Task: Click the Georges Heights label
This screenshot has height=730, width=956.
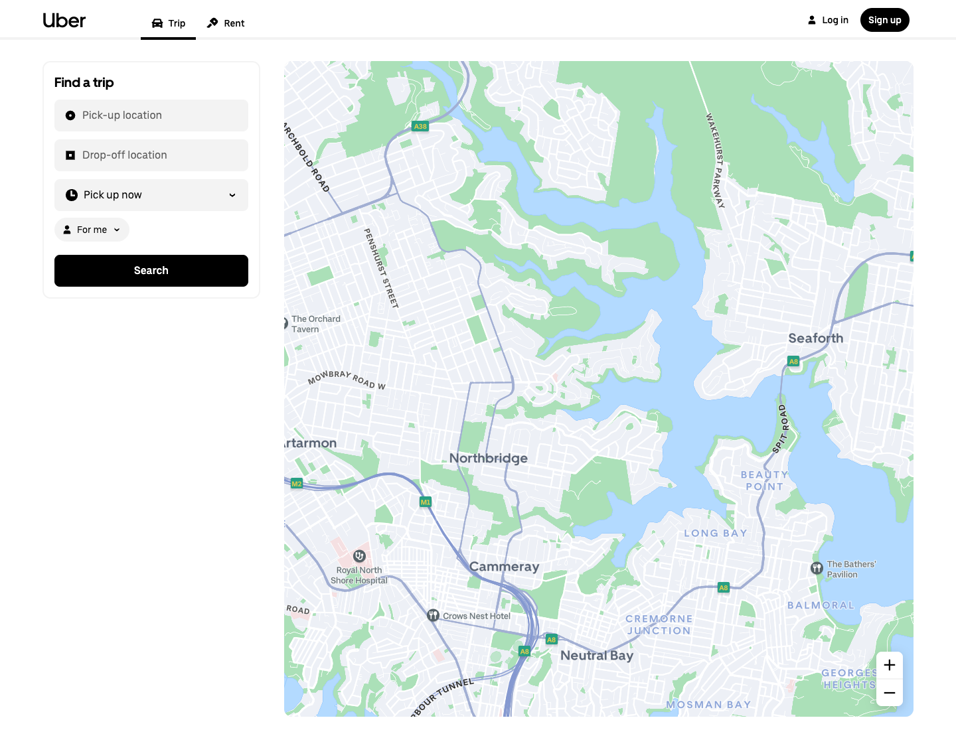Action: coord(850,679)
